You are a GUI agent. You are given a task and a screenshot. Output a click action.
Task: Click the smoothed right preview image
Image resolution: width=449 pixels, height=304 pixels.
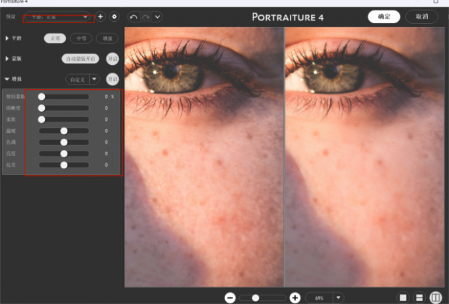[364, 157]
